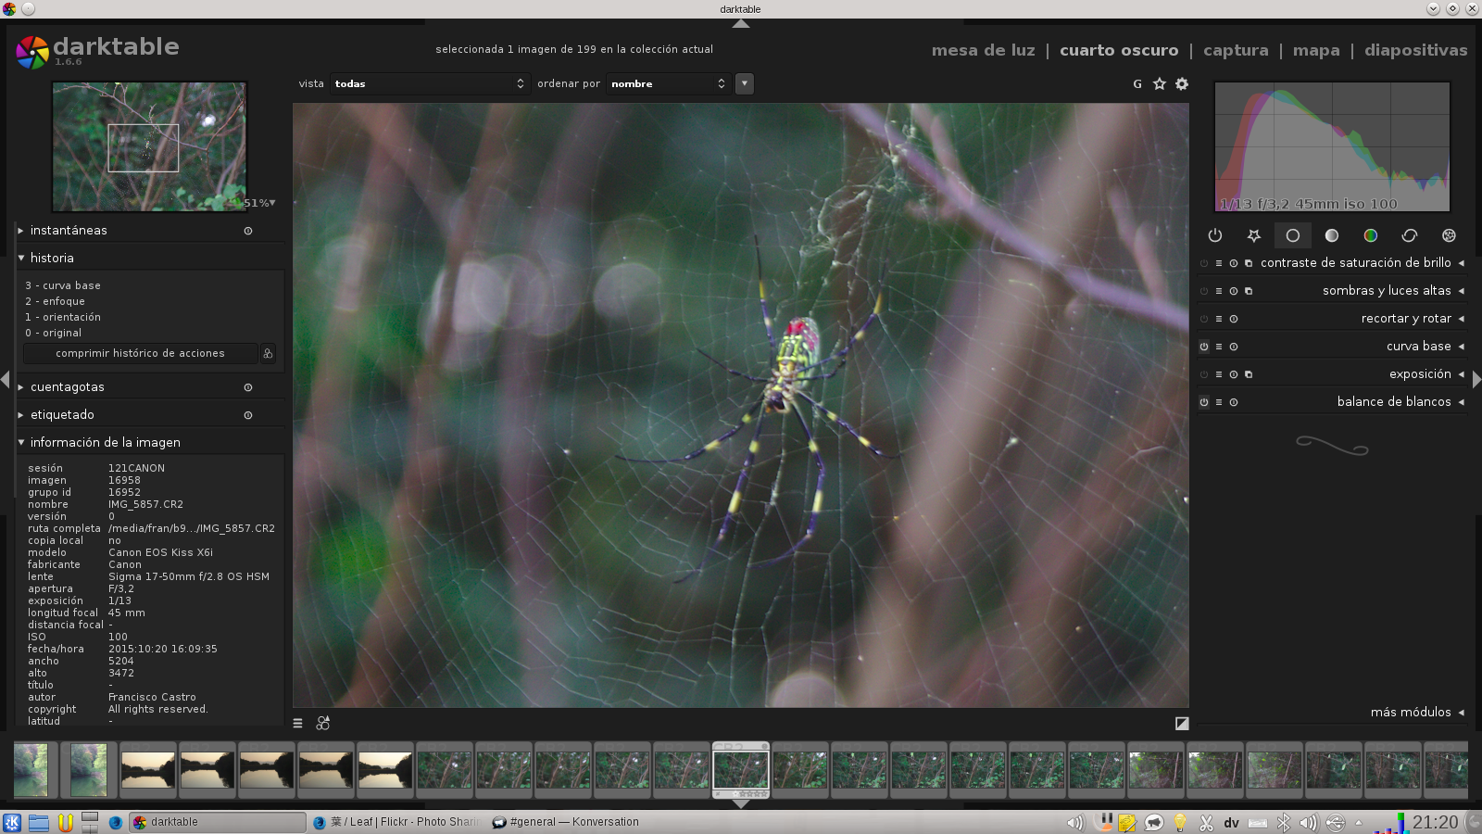The height and width of the screenshot is (834, 1482).
Task: Collapse the historia panel
Action: [20, 259]
